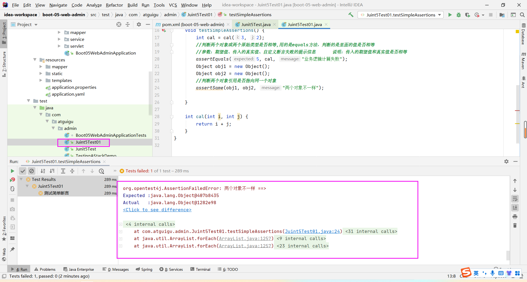
Task: Open Project Structure from the toolbar
Action: pyautogui.click(x=502, y=15)
